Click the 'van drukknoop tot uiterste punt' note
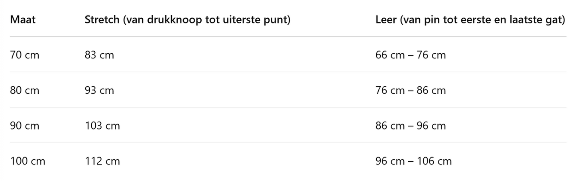The height and width of the screenshot is (182, 576). coord(207,20)
